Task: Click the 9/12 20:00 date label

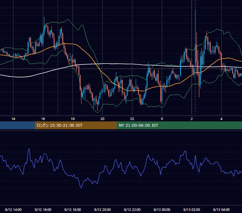Action: pyautogui.click(x=102, y=209)
